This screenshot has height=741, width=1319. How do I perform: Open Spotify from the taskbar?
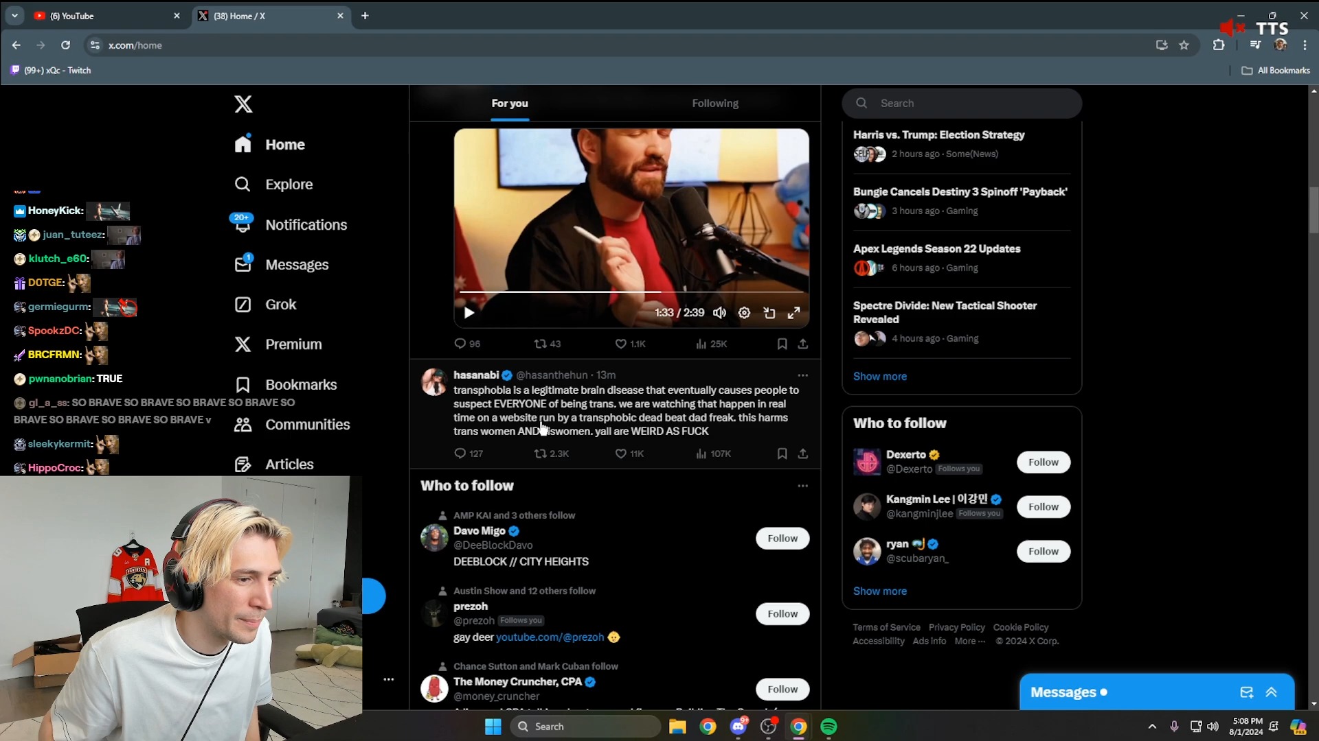pos(829,727)
